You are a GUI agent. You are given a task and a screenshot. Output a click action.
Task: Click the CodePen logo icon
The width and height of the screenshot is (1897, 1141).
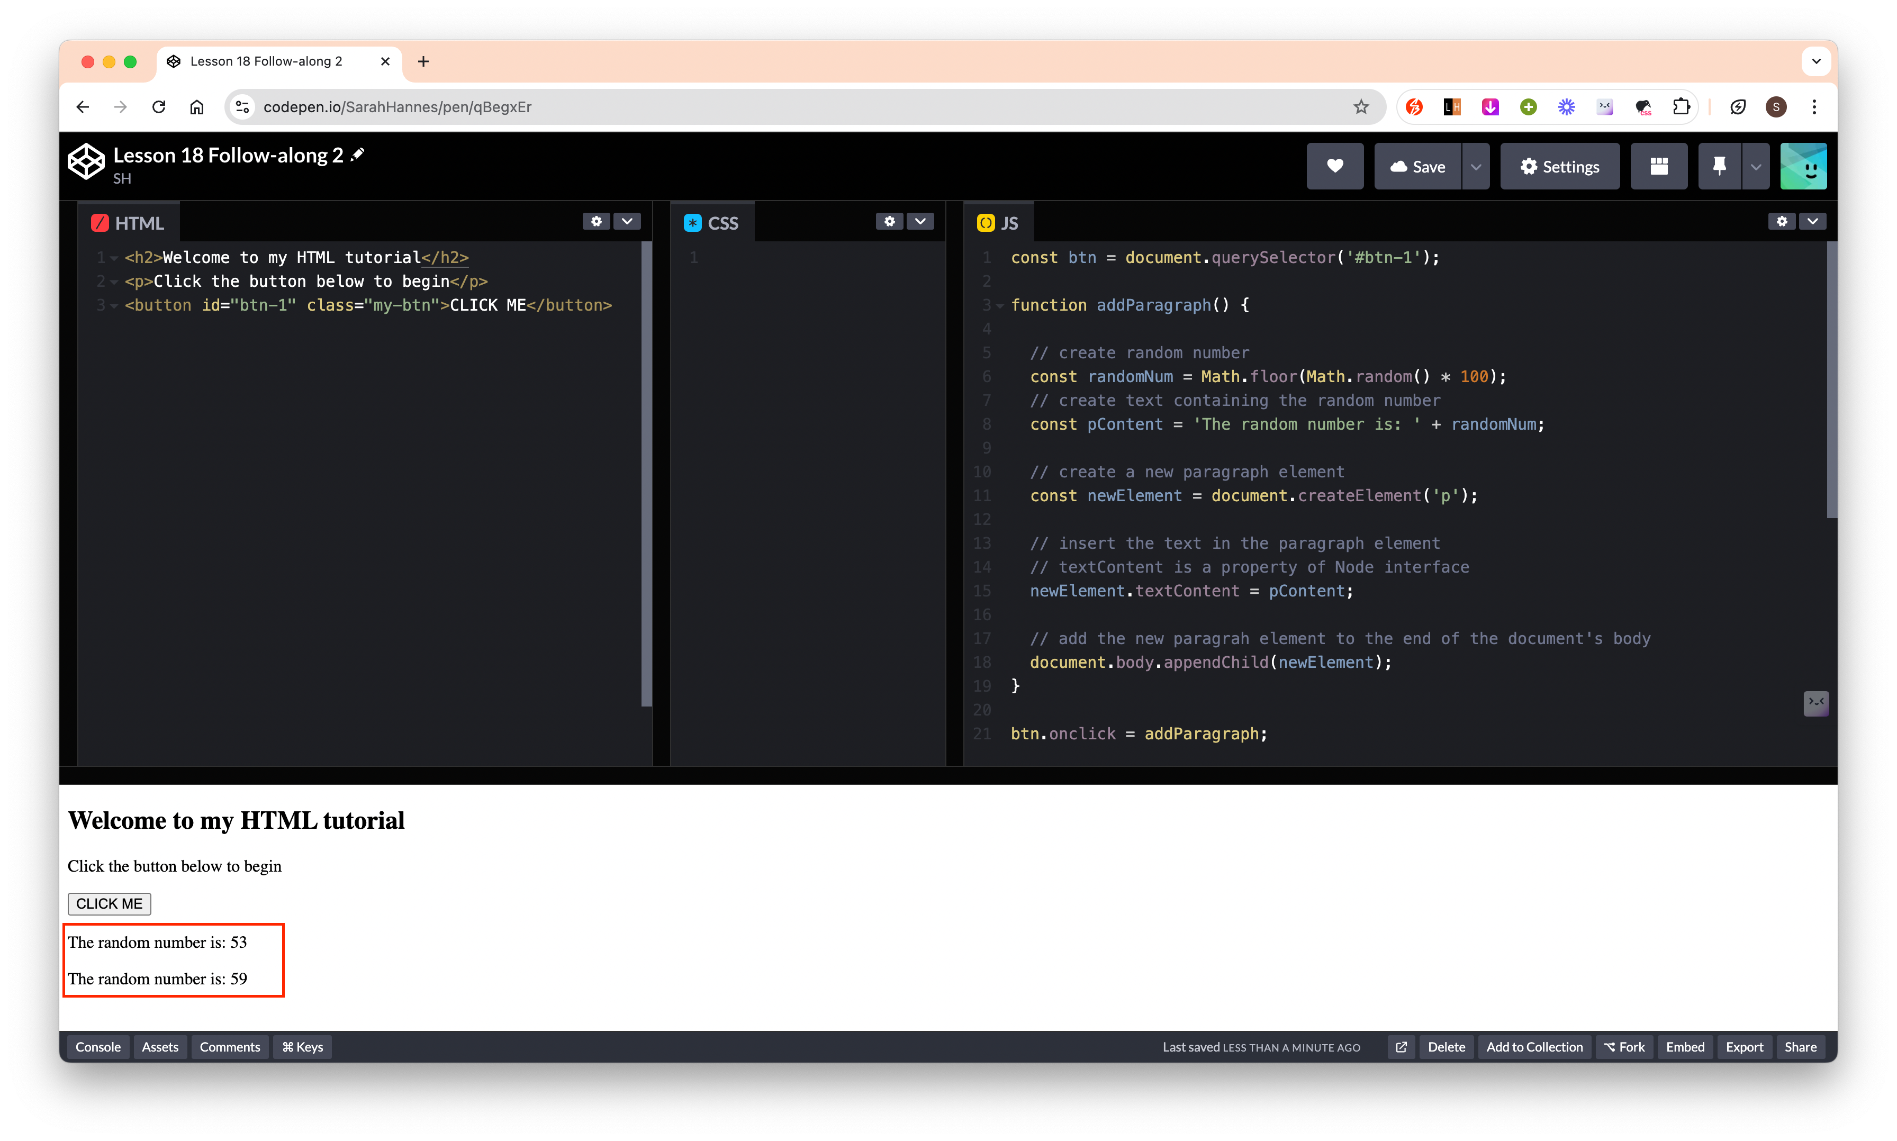click(86, 162)
